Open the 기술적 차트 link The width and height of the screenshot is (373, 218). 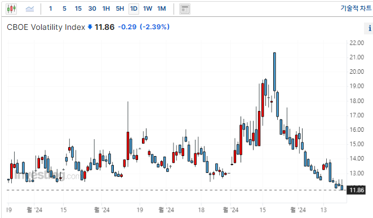click(x=356, y=8)
